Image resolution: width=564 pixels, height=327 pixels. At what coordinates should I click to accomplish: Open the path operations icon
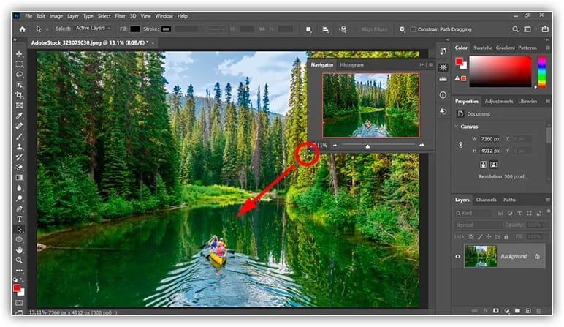(308, 29)
